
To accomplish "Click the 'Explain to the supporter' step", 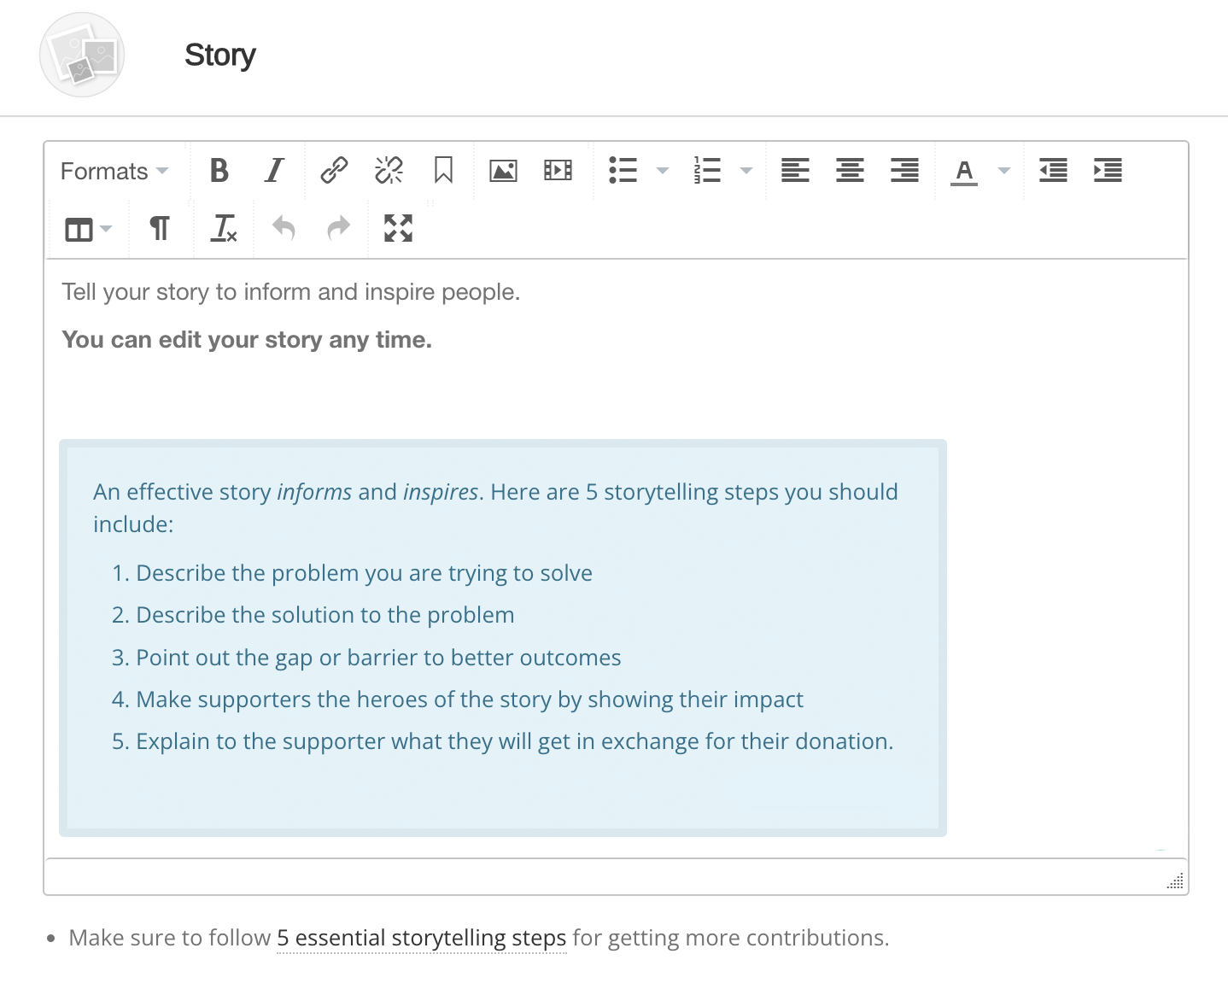I will click(x=515, y=741).
